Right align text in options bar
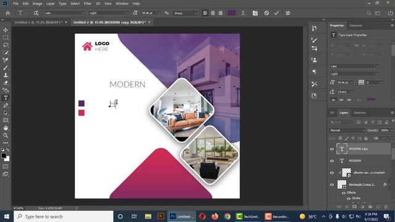Image resolution: width=395 pixels, height=222 pixels. pyautogui.click(x=220, y=13)
